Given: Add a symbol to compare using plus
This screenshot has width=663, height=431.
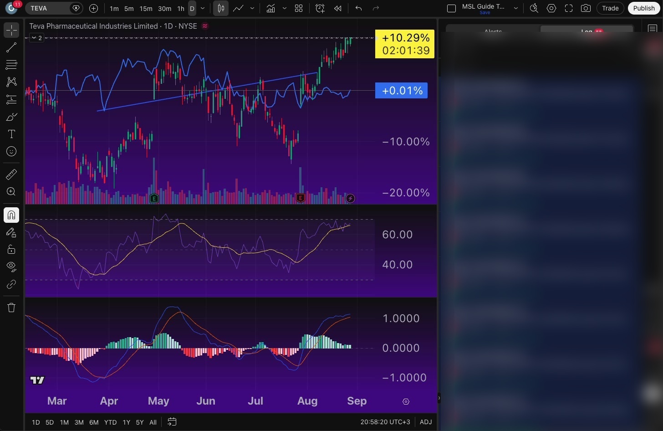Looking at the screenshot, I should pos(94,8).
